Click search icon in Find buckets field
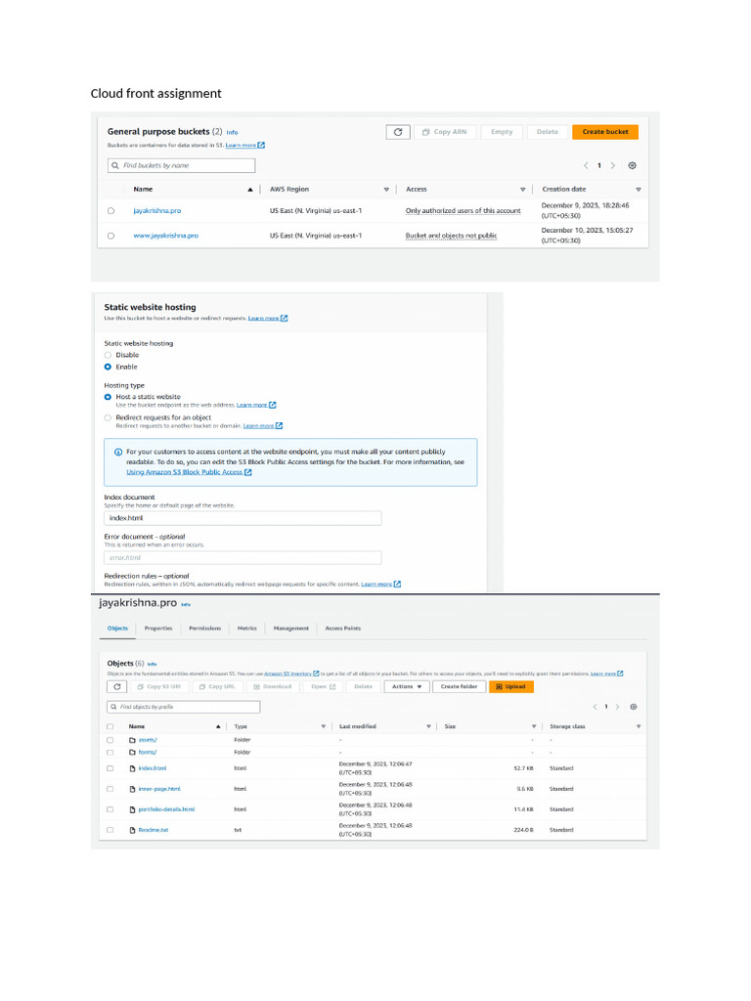The image size is (751, 1001). coord(115,165)
